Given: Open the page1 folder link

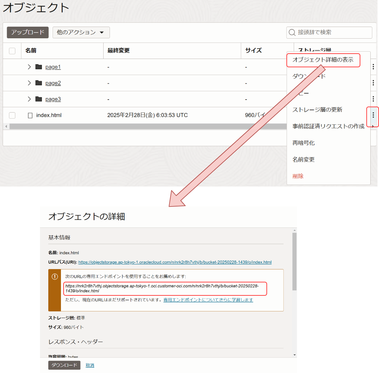Looking at the screenshot, I should coord(53,67).
